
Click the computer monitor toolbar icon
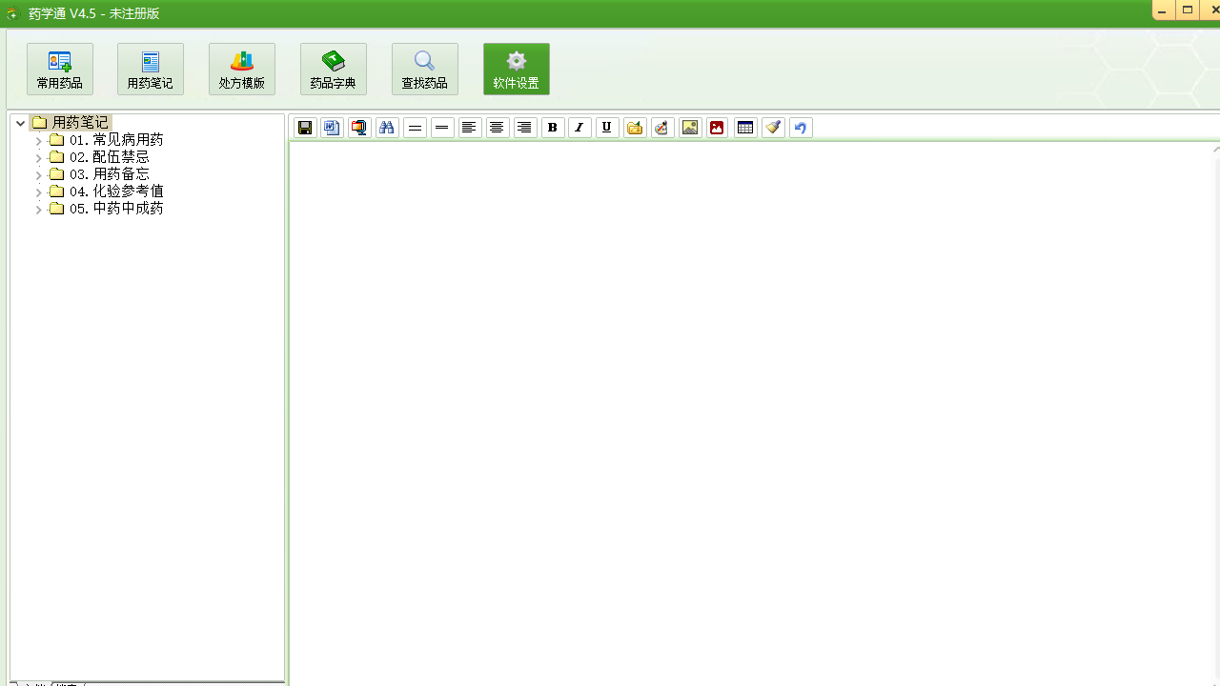point(359,128)
